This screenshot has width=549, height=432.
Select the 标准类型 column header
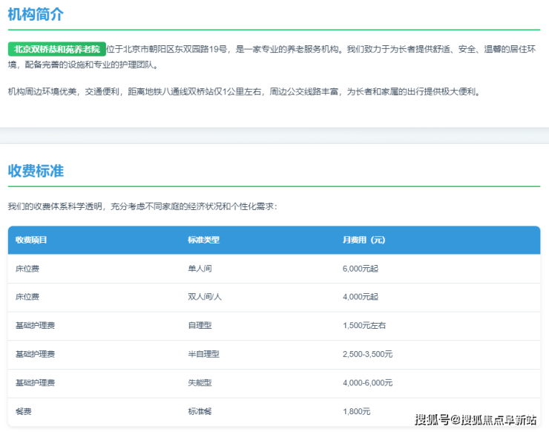(203, 240)
